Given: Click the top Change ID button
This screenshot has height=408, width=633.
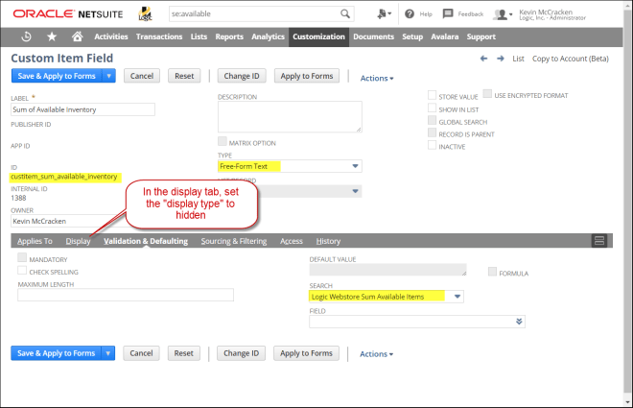Looking at the screenshot, I should tap(244, 76).
